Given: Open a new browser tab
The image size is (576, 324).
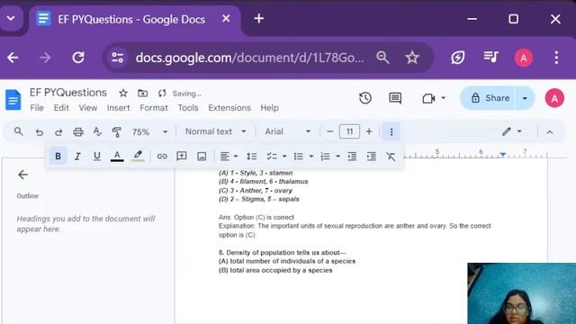Looking at the screenshot, I should tap(259, 19).
